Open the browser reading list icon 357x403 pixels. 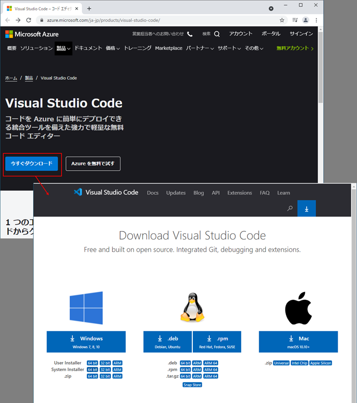(x=295, y=20)
